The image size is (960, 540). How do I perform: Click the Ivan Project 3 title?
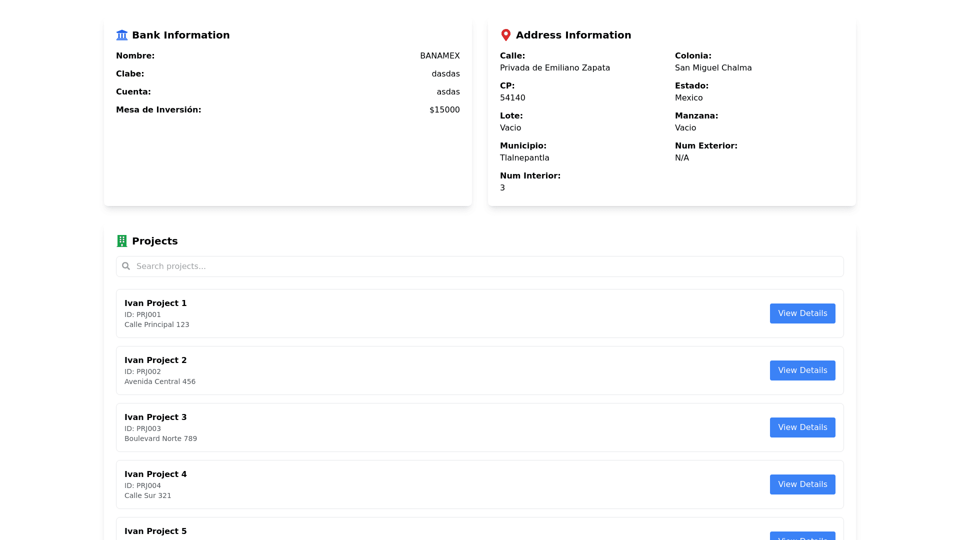155,417
